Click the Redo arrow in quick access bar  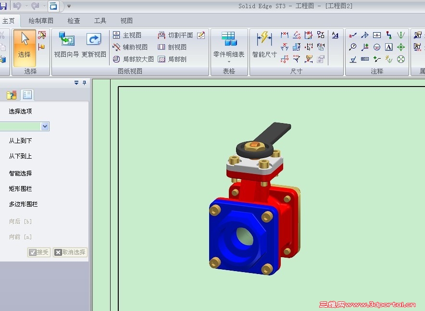[x=35, y=6]
